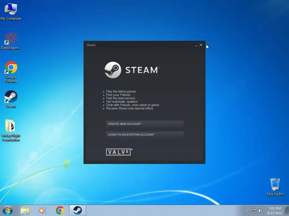
Task: Click 'Chat with Friends, even when in-game'
Action: (133, 105)
